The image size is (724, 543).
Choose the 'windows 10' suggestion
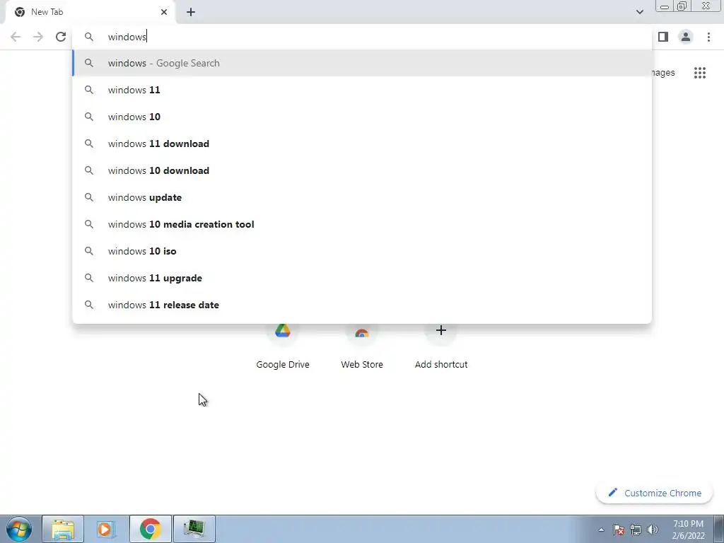coord(363,117)
